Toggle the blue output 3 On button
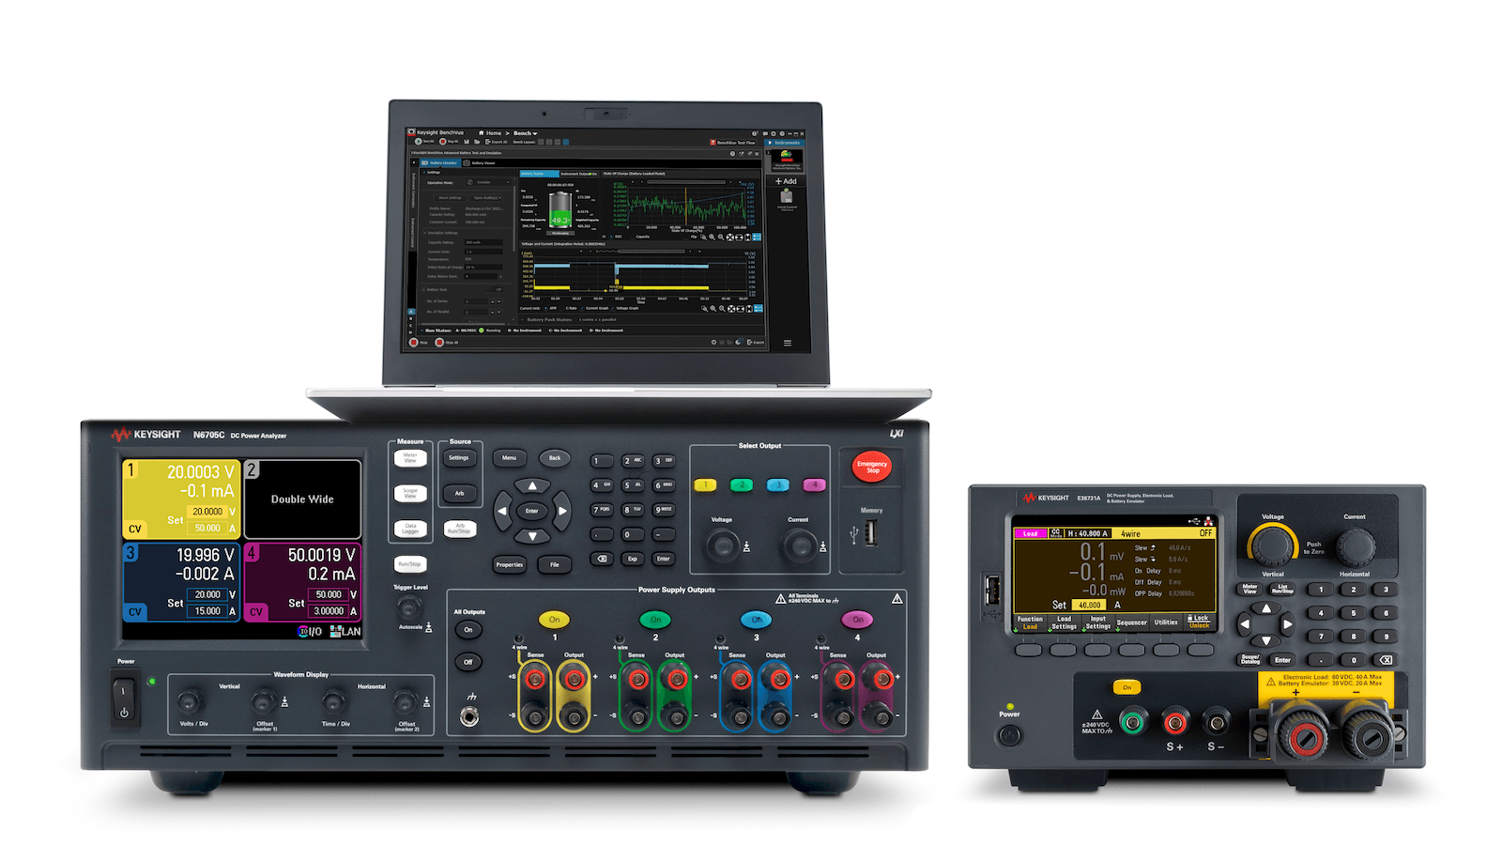 757,620
